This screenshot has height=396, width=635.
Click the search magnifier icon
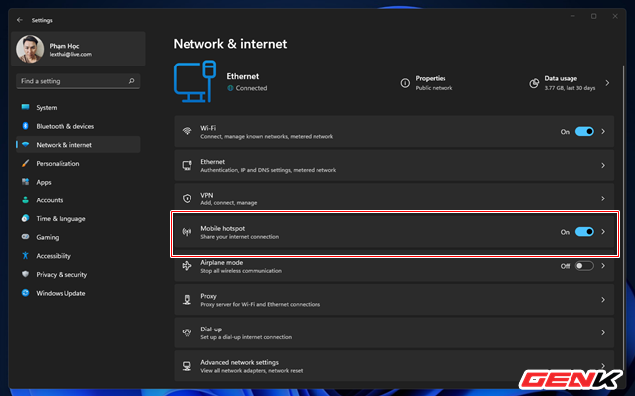pyautogui.click(x=131, y=81)
